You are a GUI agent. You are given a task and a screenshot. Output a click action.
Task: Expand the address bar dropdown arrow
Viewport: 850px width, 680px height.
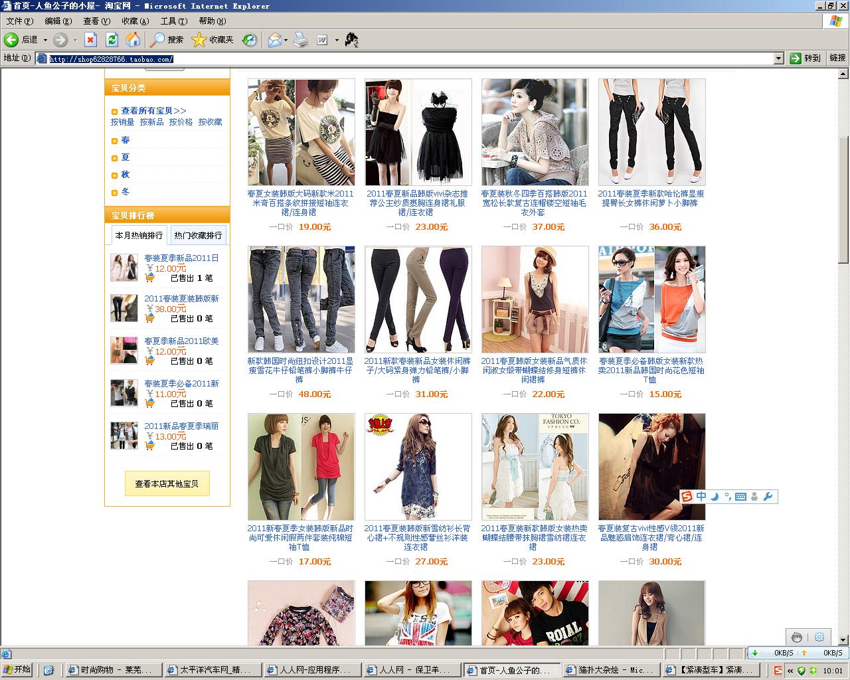(779, 58)
